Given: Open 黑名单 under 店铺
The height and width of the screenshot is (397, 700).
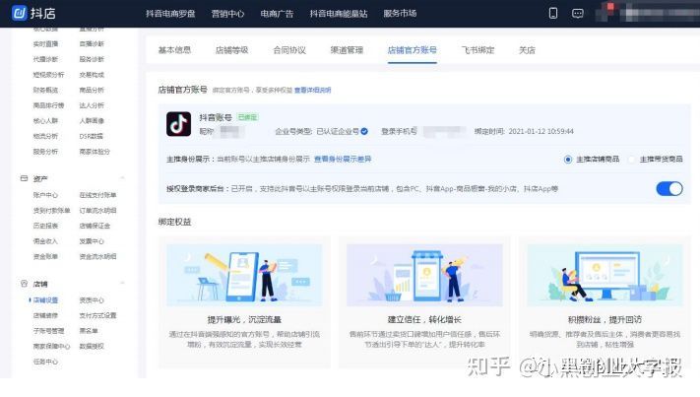Looking at the screenshot, I should pos(89,331).
